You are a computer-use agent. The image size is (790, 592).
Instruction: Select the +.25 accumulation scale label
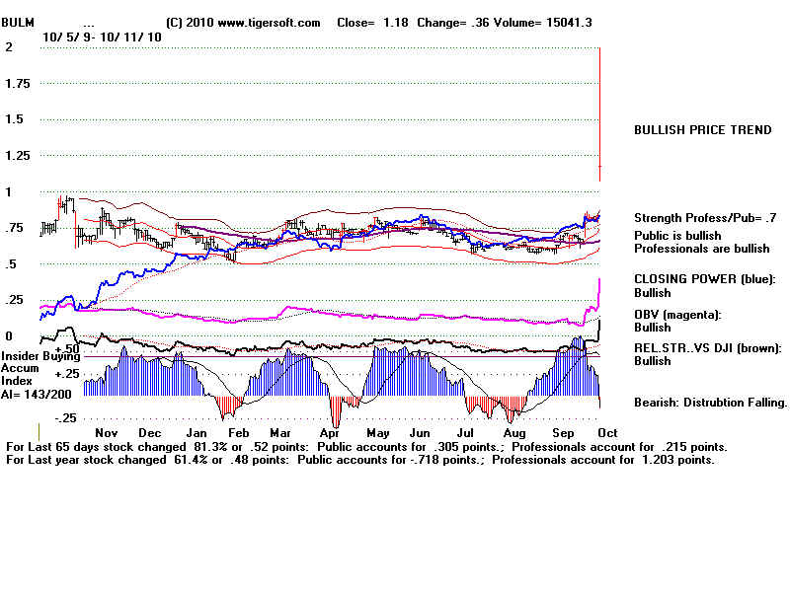[x=67, y=374]
